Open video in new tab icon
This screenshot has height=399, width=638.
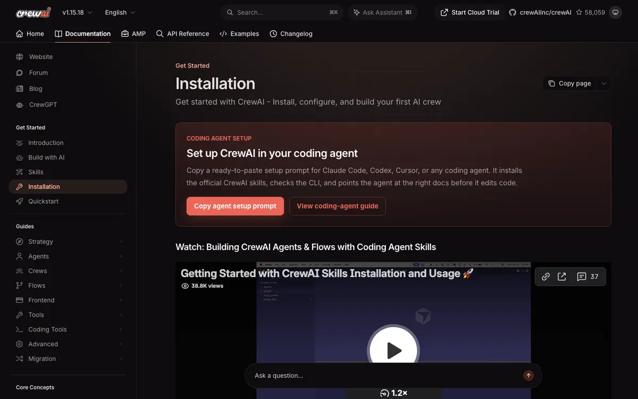(562, 277)
